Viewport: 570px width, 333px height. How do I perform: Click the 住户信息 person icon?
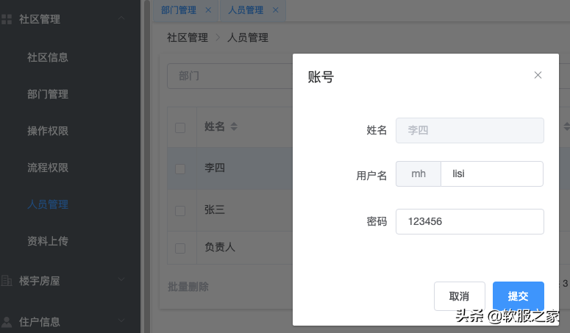pyautogui.click(x=7, y=322)
